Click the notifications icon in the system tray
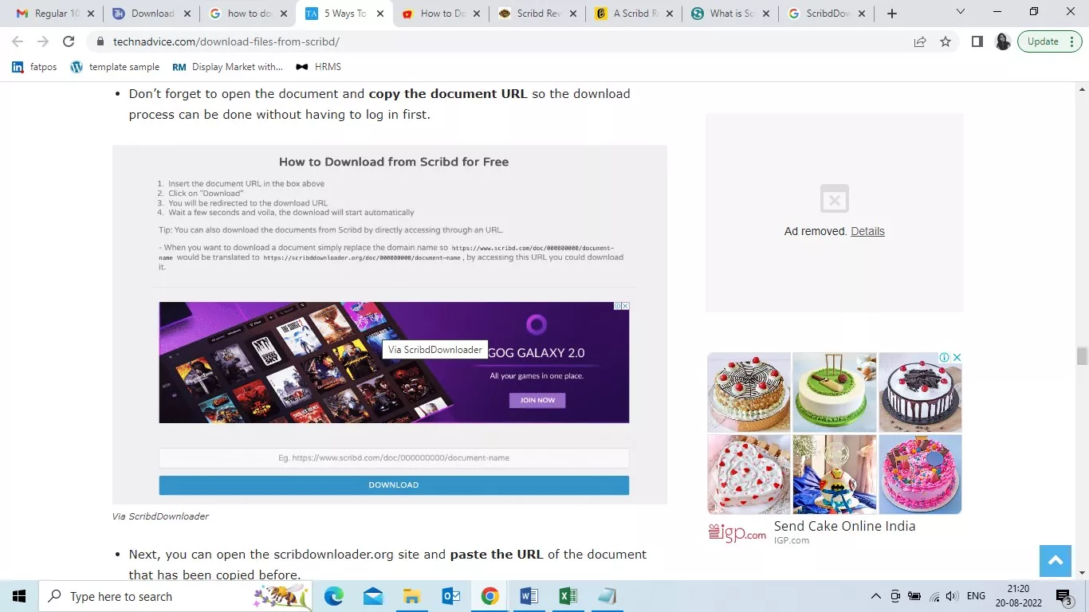 pos(1063,596)
